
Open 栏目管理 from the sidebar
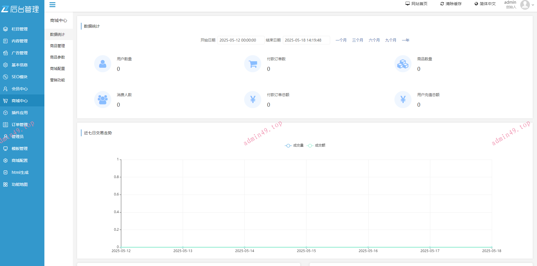19,29
